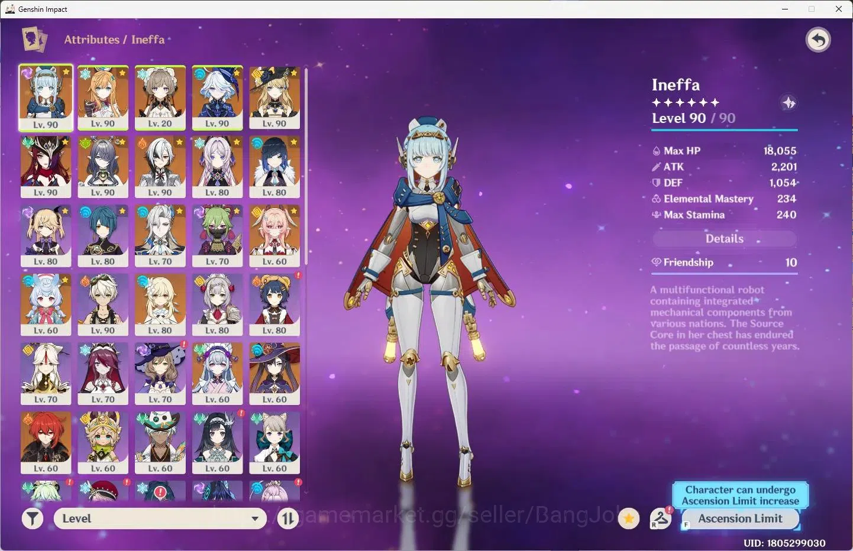
Task: Click the Ascension Limit button
Action: (x=740, y=518)
